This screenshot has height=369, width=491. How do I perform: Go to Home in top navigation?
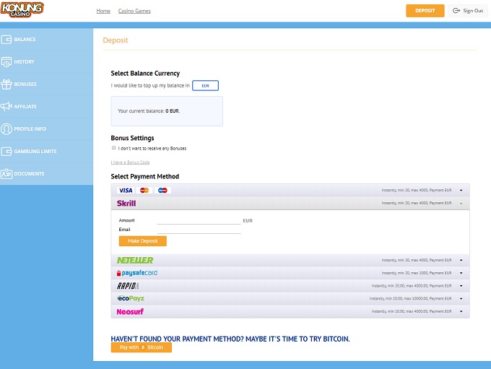[x=103, y=12]
